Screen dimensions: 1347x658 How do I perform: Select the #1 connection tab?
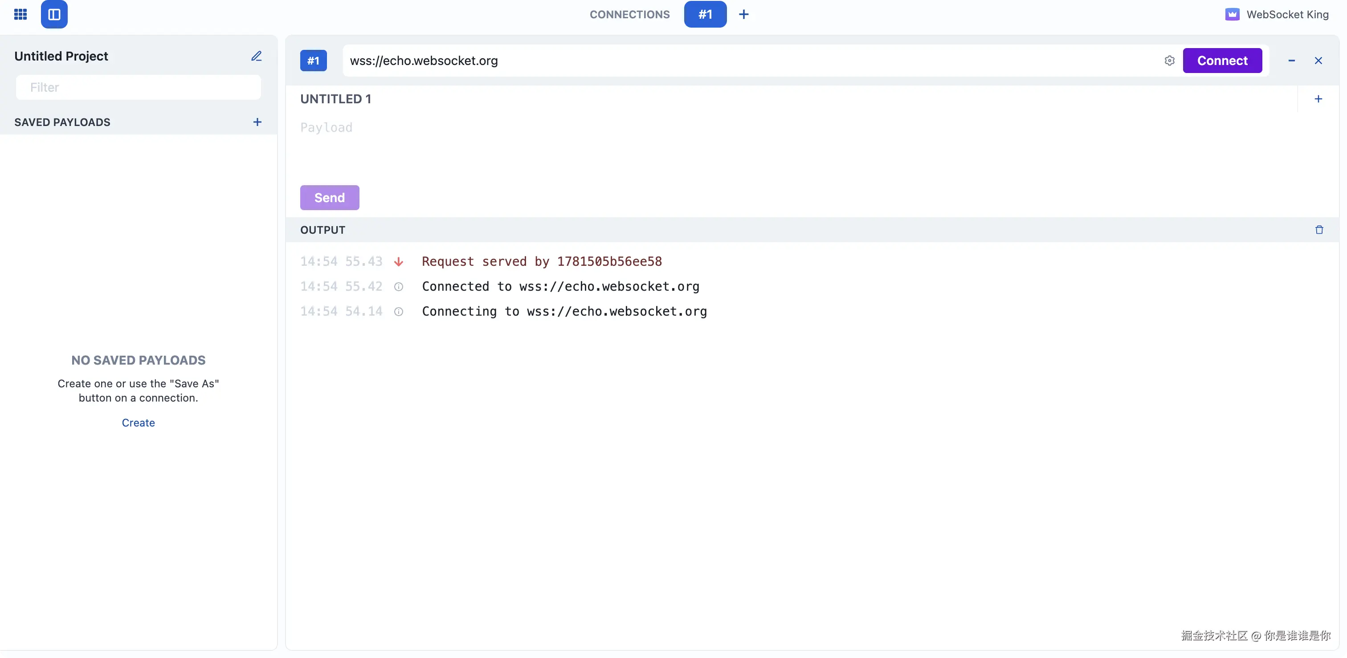[x=705, y=14]
